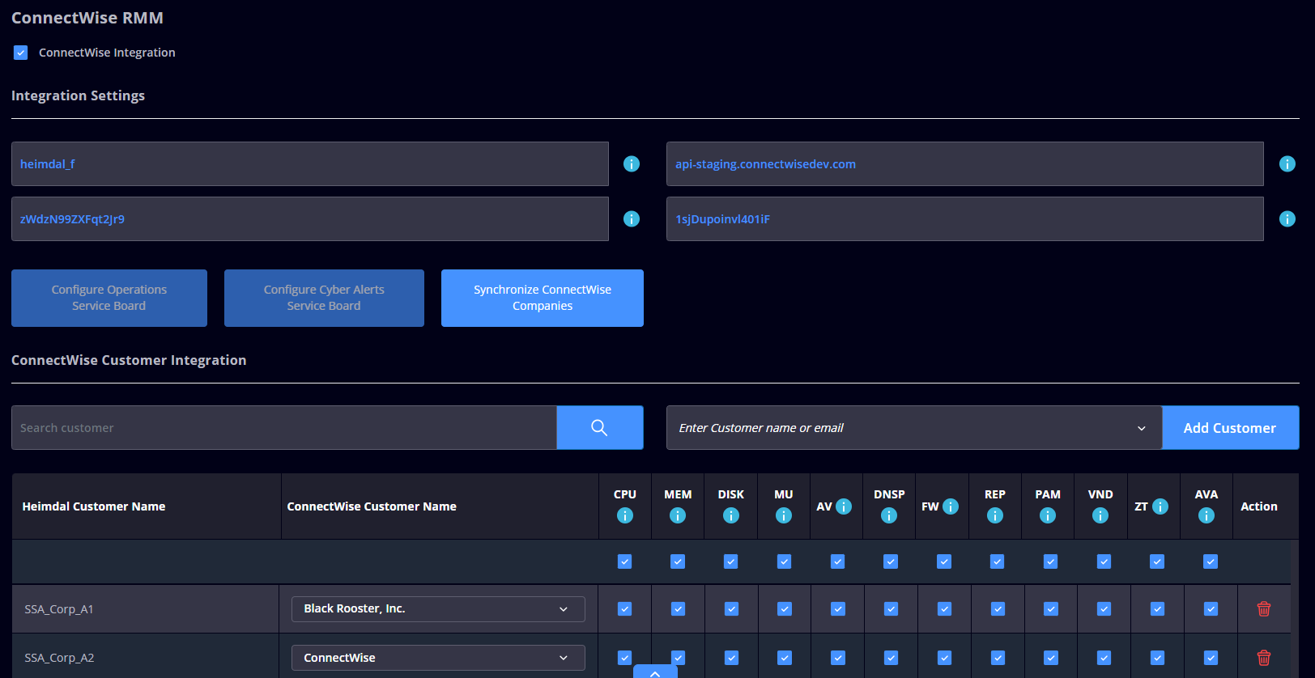Open Black Rooster, Inc. customer dropdown
This screenshot has width=1315, height=678.
click(x=438, y=609)
